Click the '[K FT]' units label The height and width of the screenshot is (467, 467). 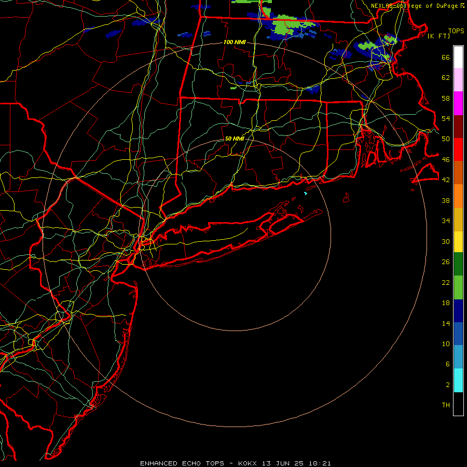pos(438,36)
